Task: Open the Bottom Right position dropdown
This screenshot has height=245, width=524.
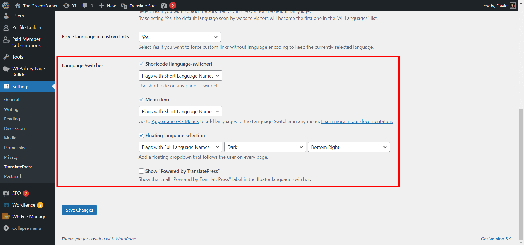Action: (x=349, y=147)
